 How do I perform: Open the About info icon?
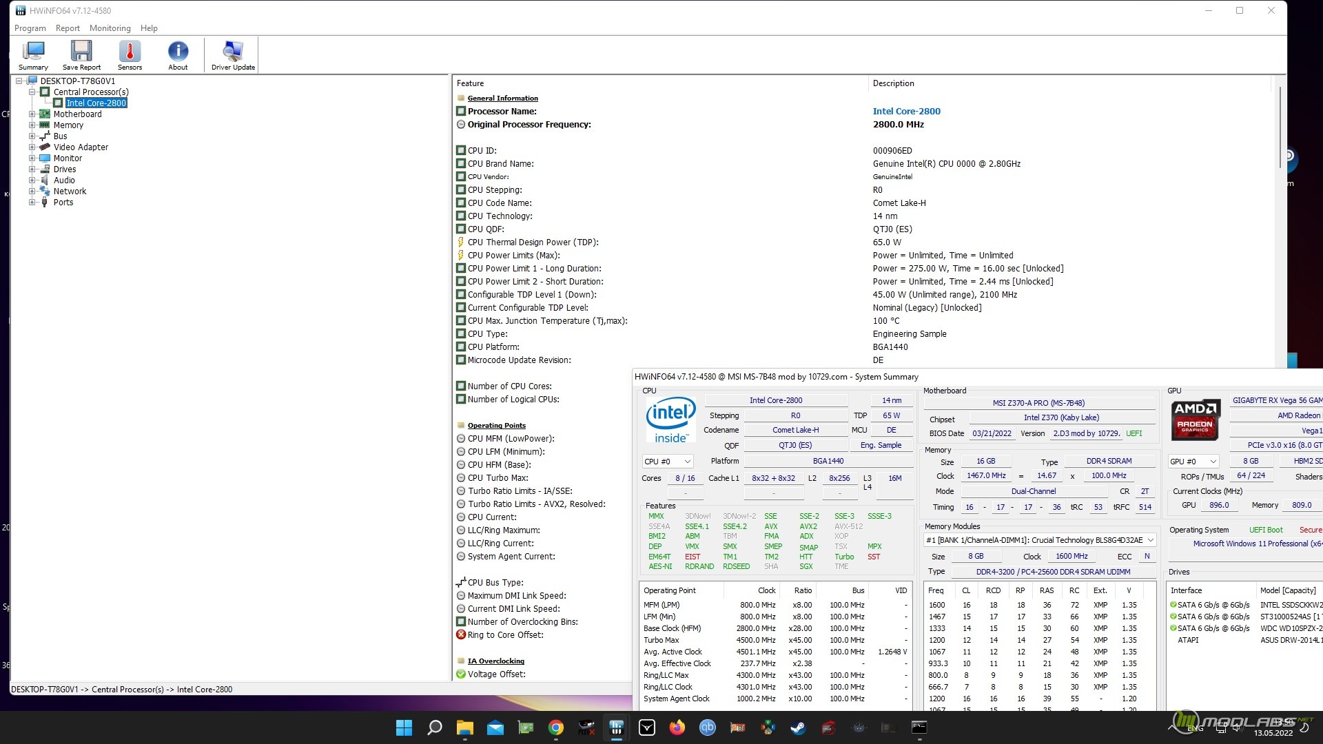tap(178, 55)
